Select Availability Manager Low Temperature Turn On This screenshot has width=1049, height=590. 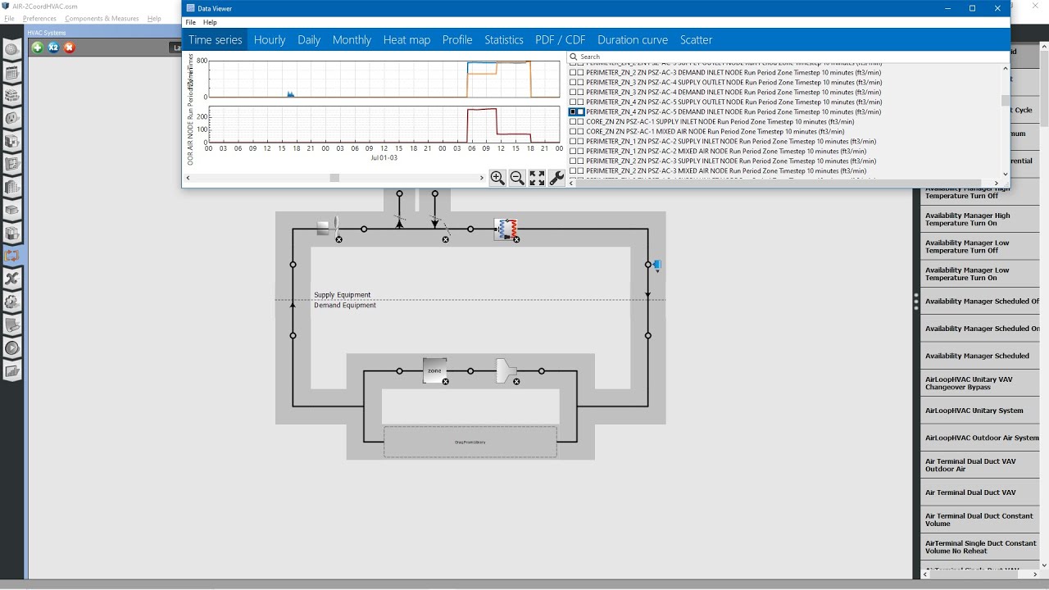click(981, 274)
